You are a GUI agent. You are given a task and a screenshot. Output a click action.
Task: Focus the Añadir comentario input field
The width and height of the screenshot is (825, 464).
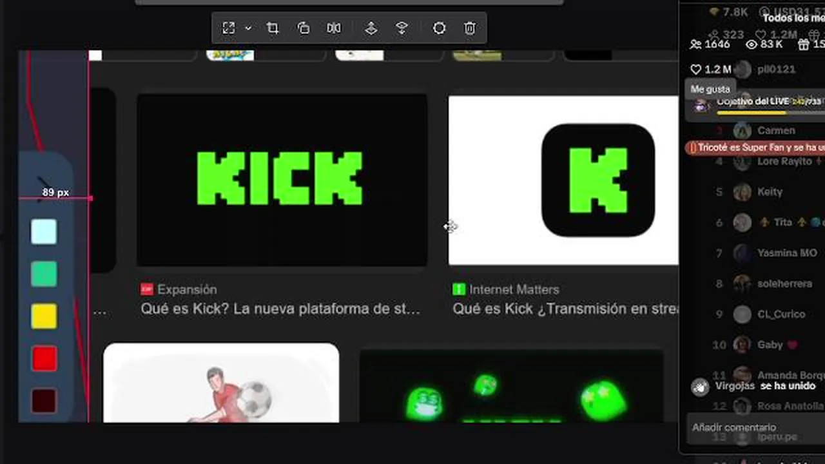[x=756, y=427]
